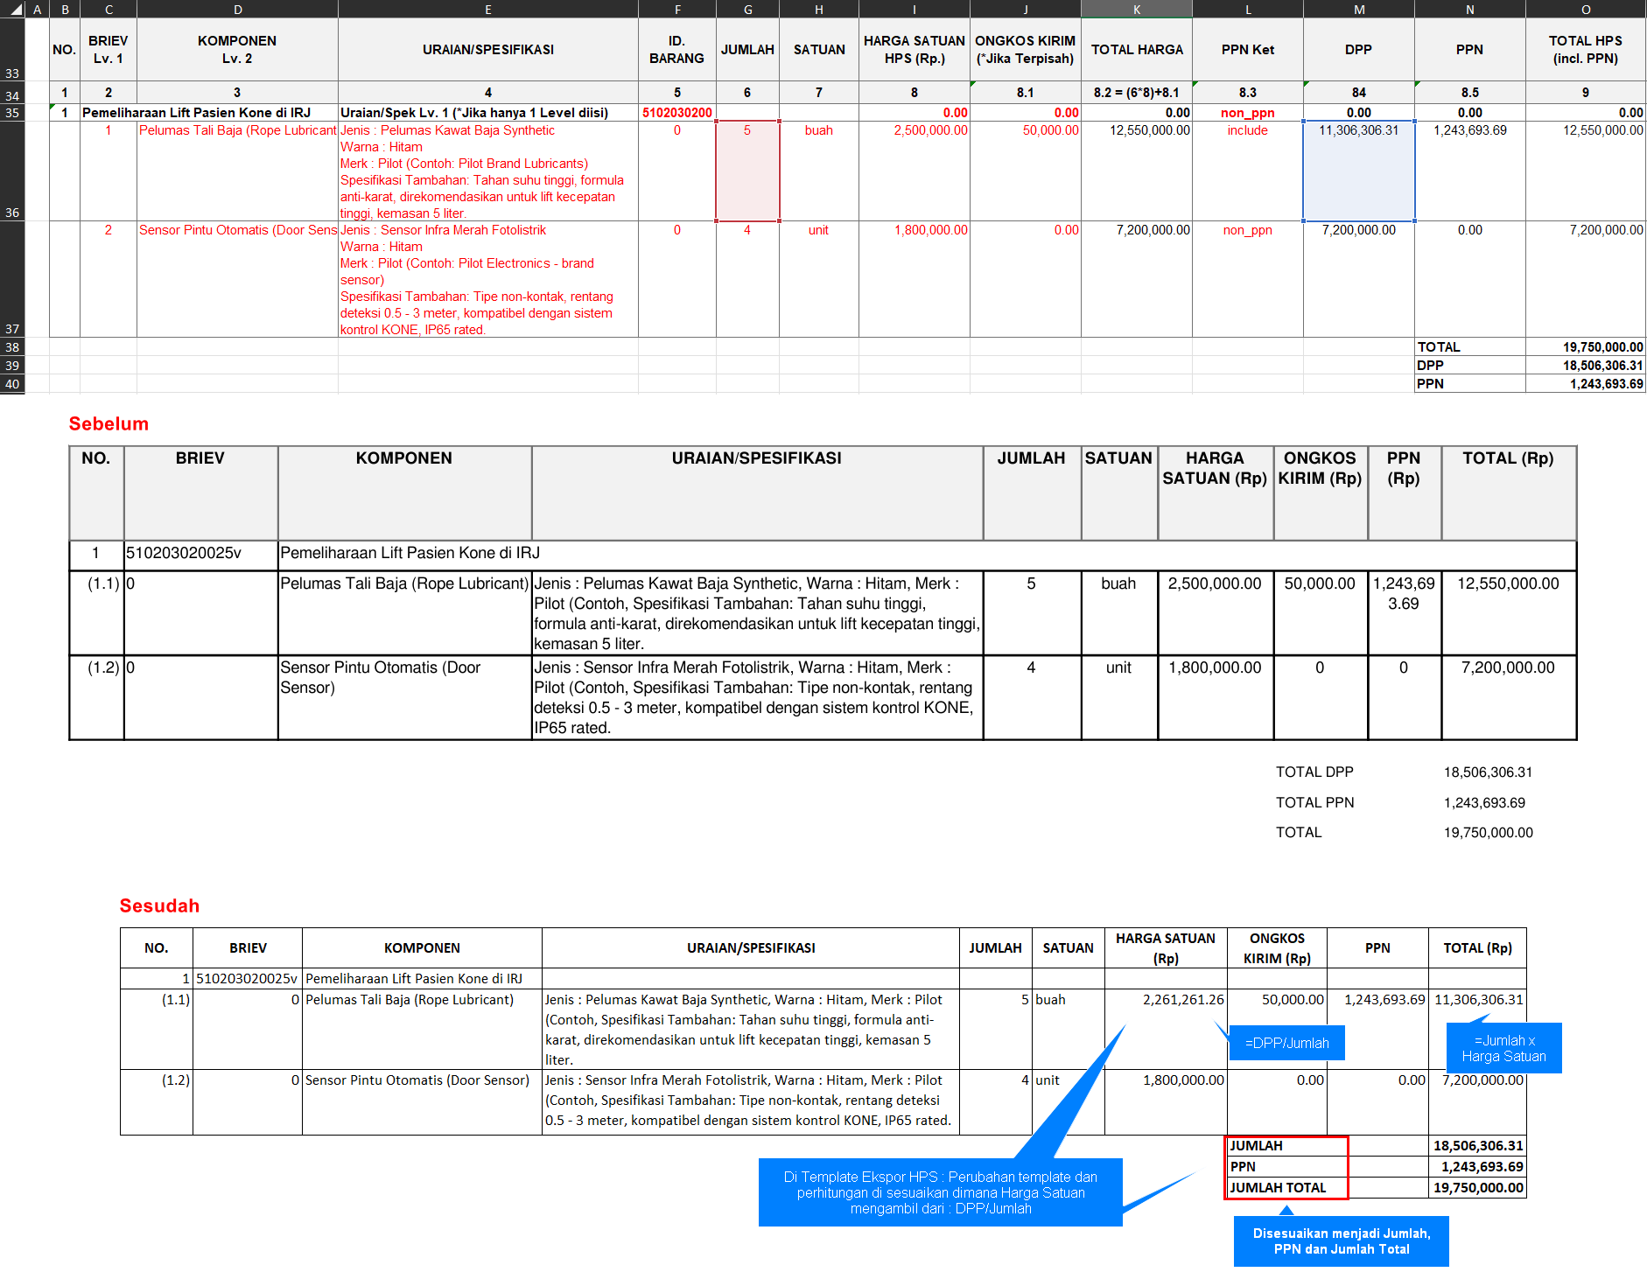Select column K header

(1136, 10)
